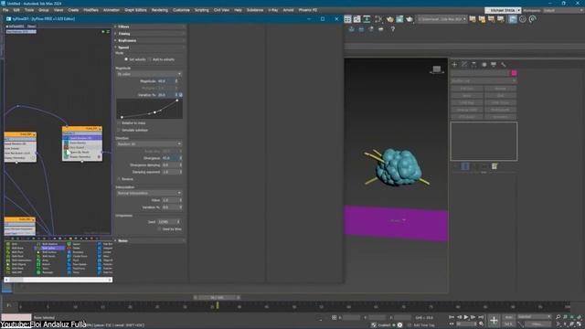This screenshot has width=585, height=329.
Task: Open the Curve Editor toolbar icon
Action: tap(357, 19)
